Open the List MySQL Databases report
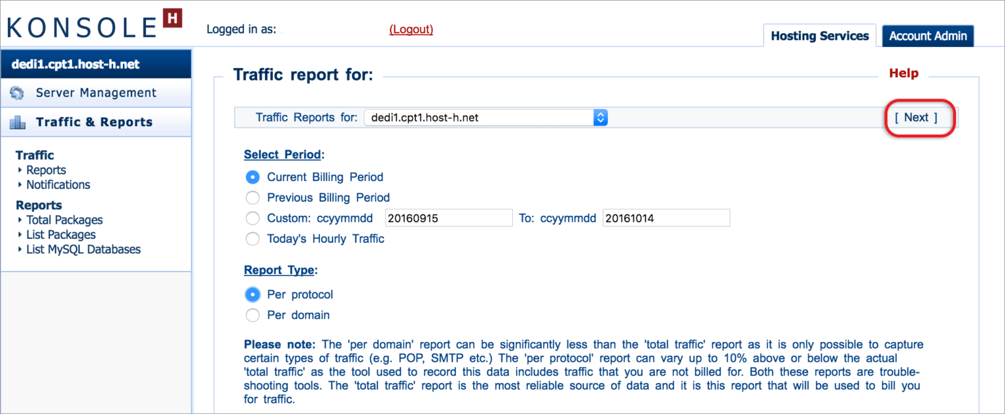This screenshot has height=414, width=1005. tap(83, 249)
